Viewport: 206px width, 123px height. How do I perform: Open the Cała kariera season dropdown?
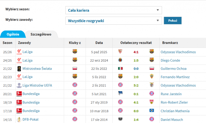[x=113, y=10]
